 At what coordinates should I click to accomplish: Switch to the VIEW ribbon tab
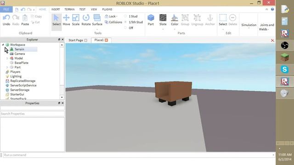pyautogui.click(x=94, y=9)
